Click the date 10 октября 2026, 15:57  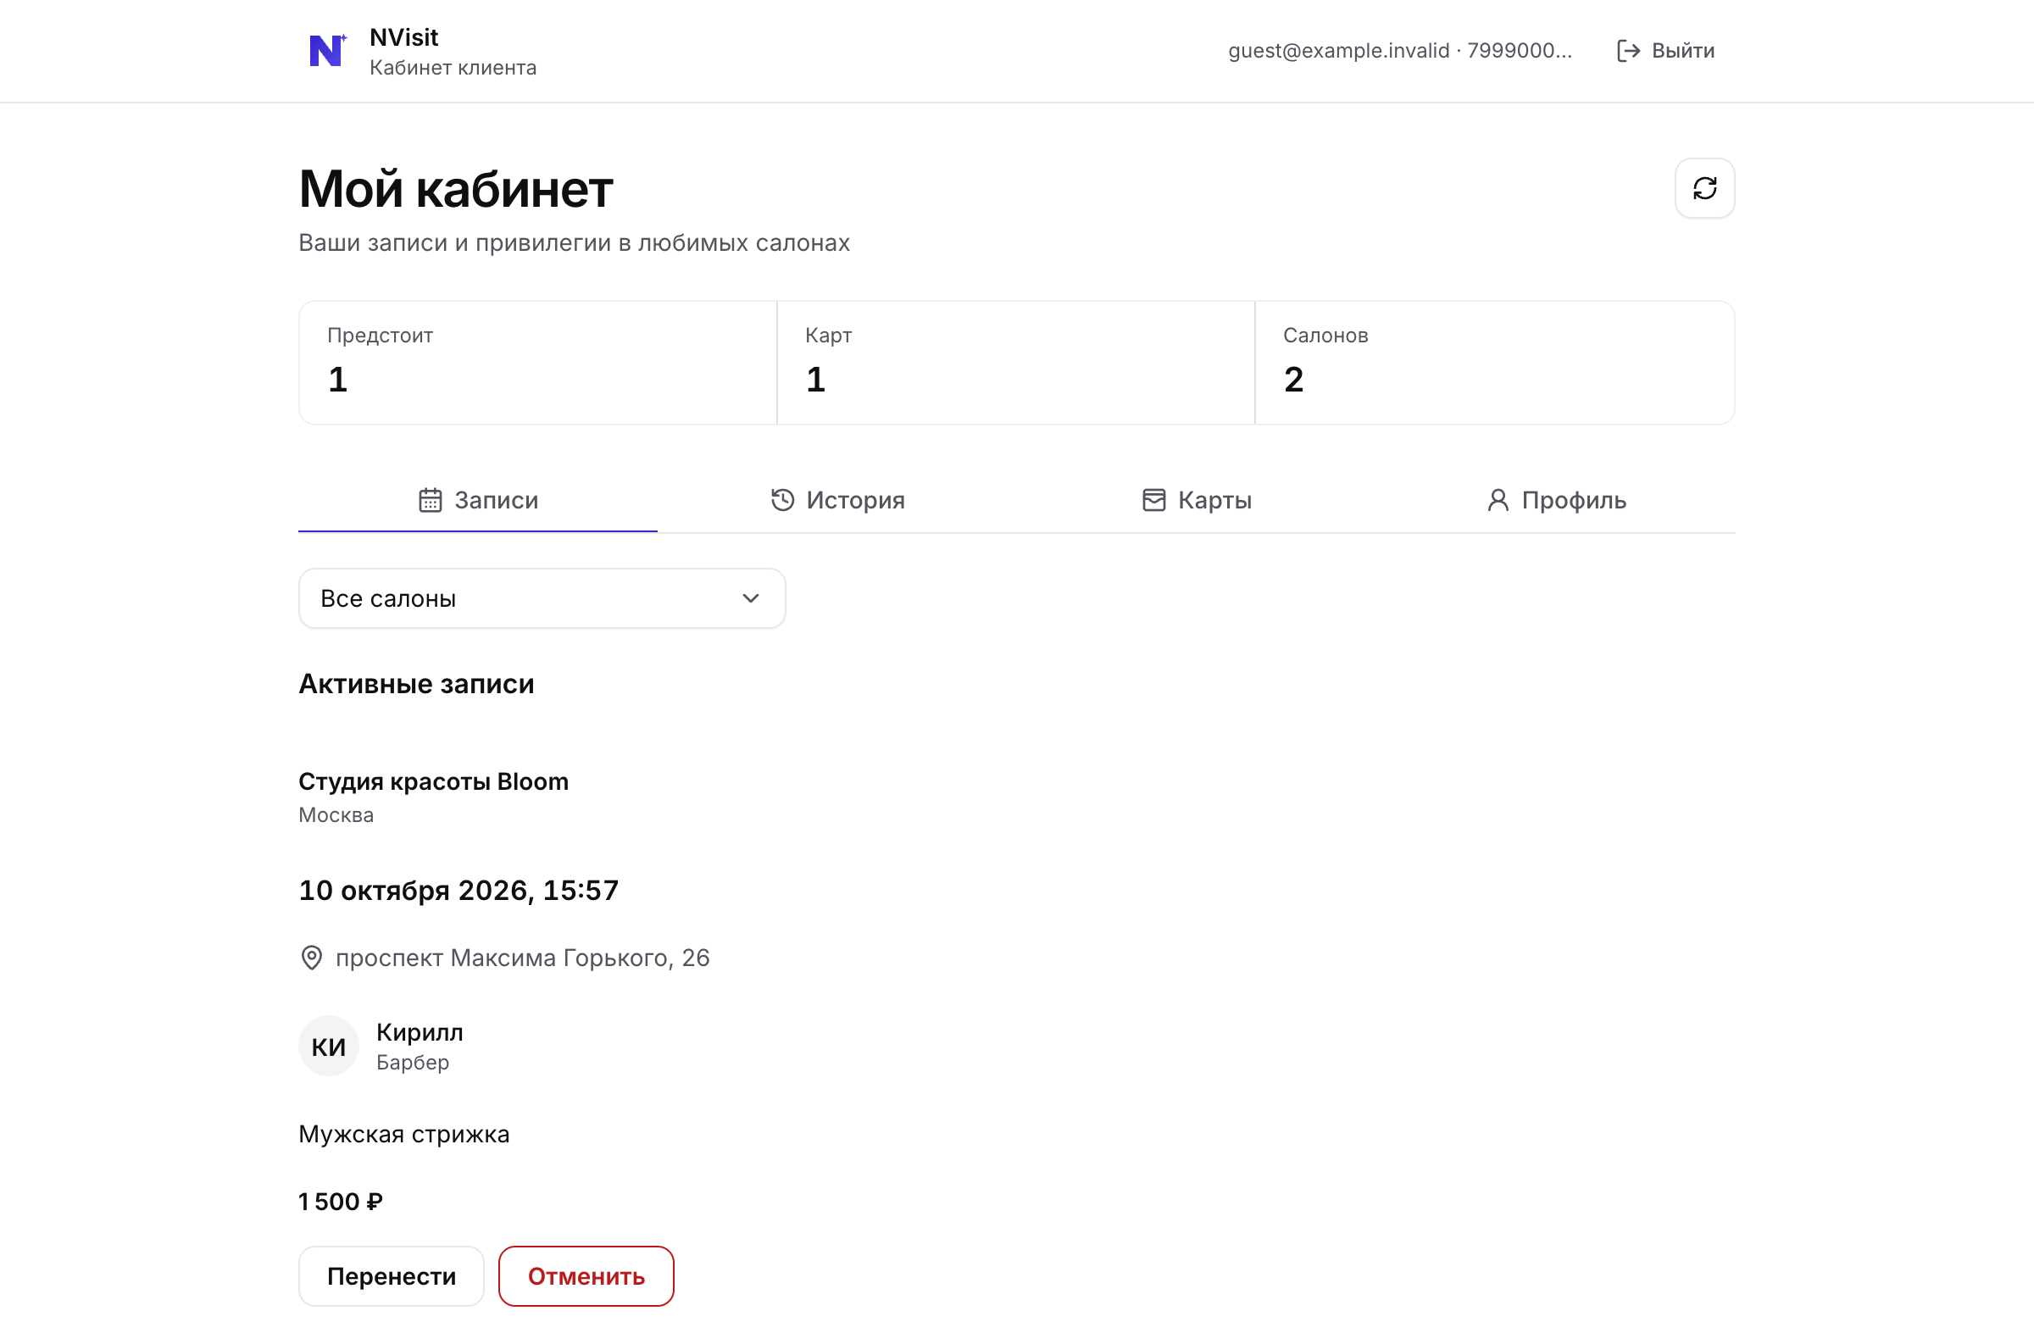pos(458,891)
